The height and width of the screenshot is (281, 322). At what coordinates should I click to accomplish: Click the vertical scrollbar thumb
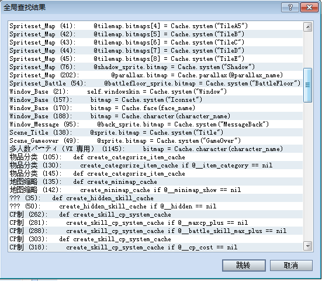pyautogui.click(x=307, y=85)
